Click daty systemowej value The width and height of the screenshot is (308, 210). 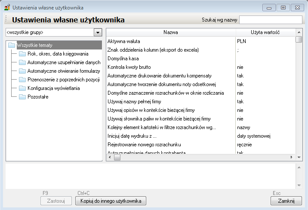click(254, 136)
